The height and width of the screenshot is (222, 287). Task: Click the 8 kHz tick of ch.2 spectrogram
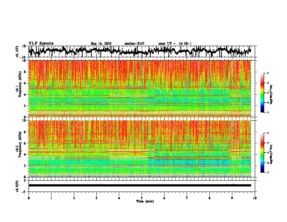point(25,132)
